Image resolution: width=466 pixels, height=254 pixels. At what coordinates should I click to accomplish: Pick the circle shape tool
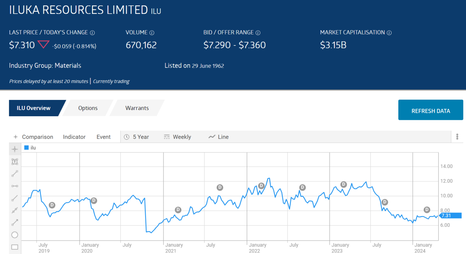coord(15,235)
